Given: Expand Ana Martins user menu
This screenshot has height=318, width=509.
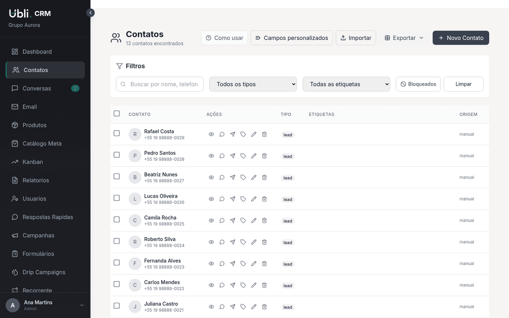Looking at the screenshot, I should 45,305.
